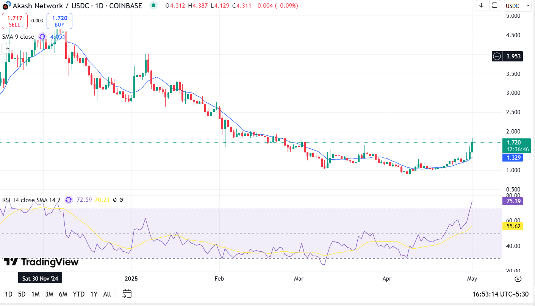Click the May label on the time axis
Screen dimensions: 535x306
[x=472, y=279]
